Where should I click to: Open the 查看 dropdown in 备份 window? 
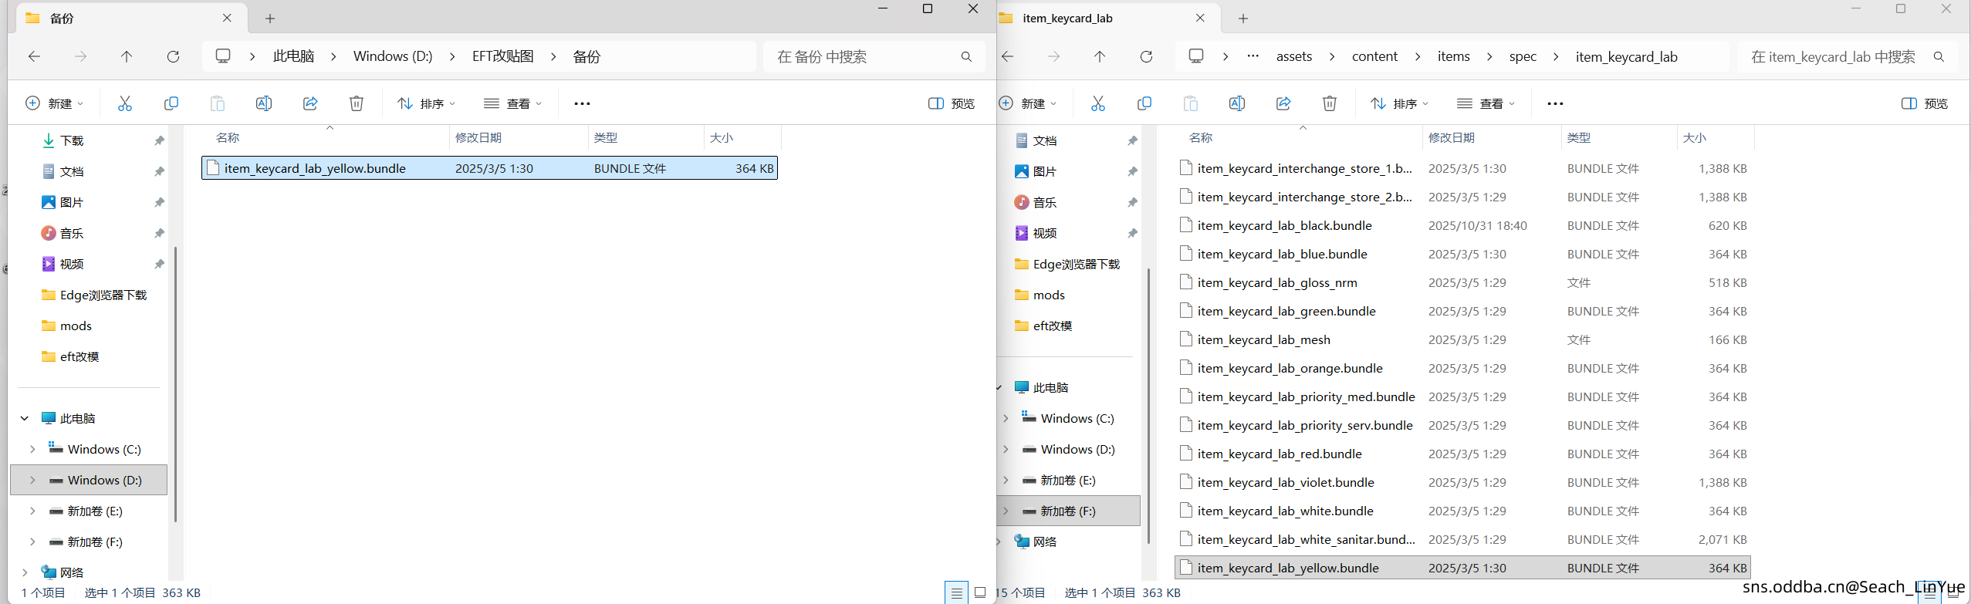coord(512,103)
